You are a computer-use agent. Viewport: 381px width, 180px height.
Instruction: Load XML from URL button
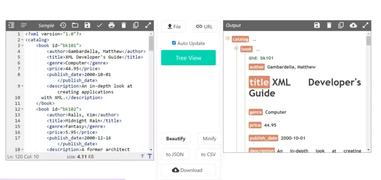click(x=205, y=27)
